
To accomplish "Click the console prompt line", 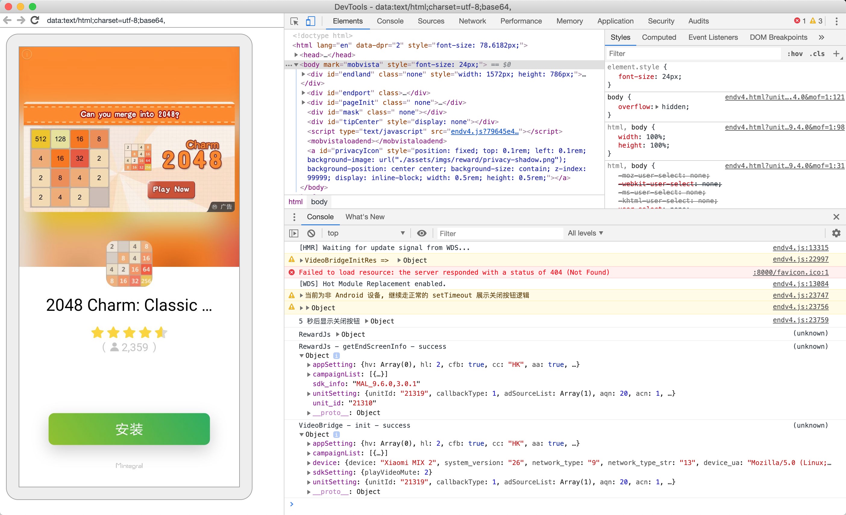I will click(565, 504).
